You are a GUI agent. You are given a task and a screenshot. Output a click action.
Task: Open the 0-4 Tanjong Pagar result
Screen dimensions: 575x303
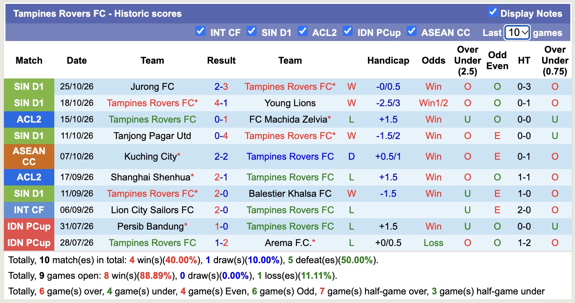[x=221, y=136]
